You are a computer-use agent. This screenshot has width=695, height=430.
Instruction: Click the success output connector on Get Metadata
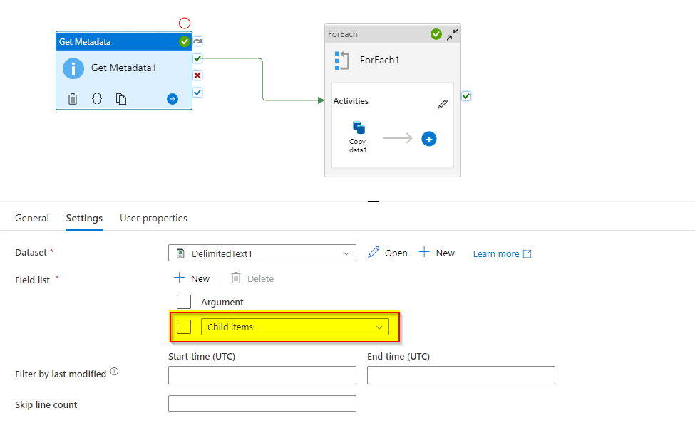pos(197,58)
